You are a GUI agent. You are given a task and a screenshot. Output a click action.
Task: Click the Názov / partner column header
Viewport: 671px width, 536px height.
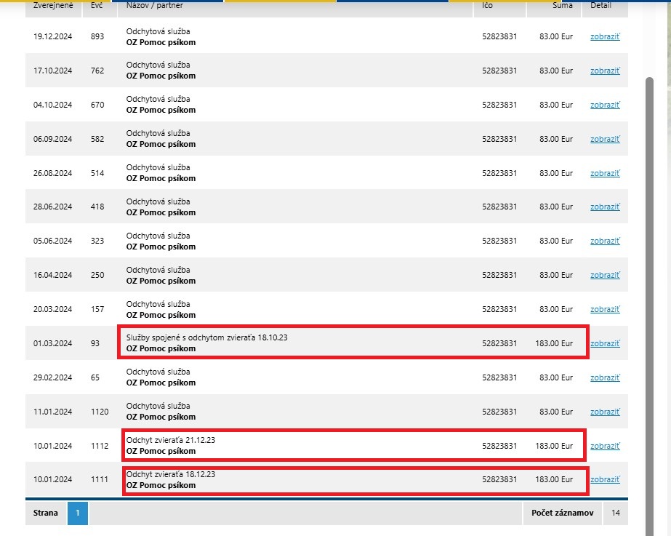click(153, 6)
